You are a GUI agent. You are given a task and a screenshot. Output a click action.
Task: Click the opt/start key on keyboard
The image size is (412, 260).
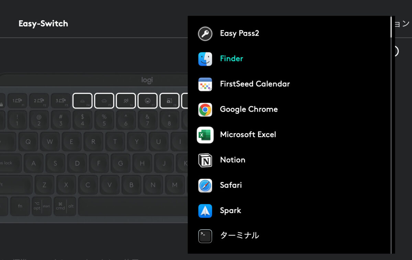coord(42,206)
